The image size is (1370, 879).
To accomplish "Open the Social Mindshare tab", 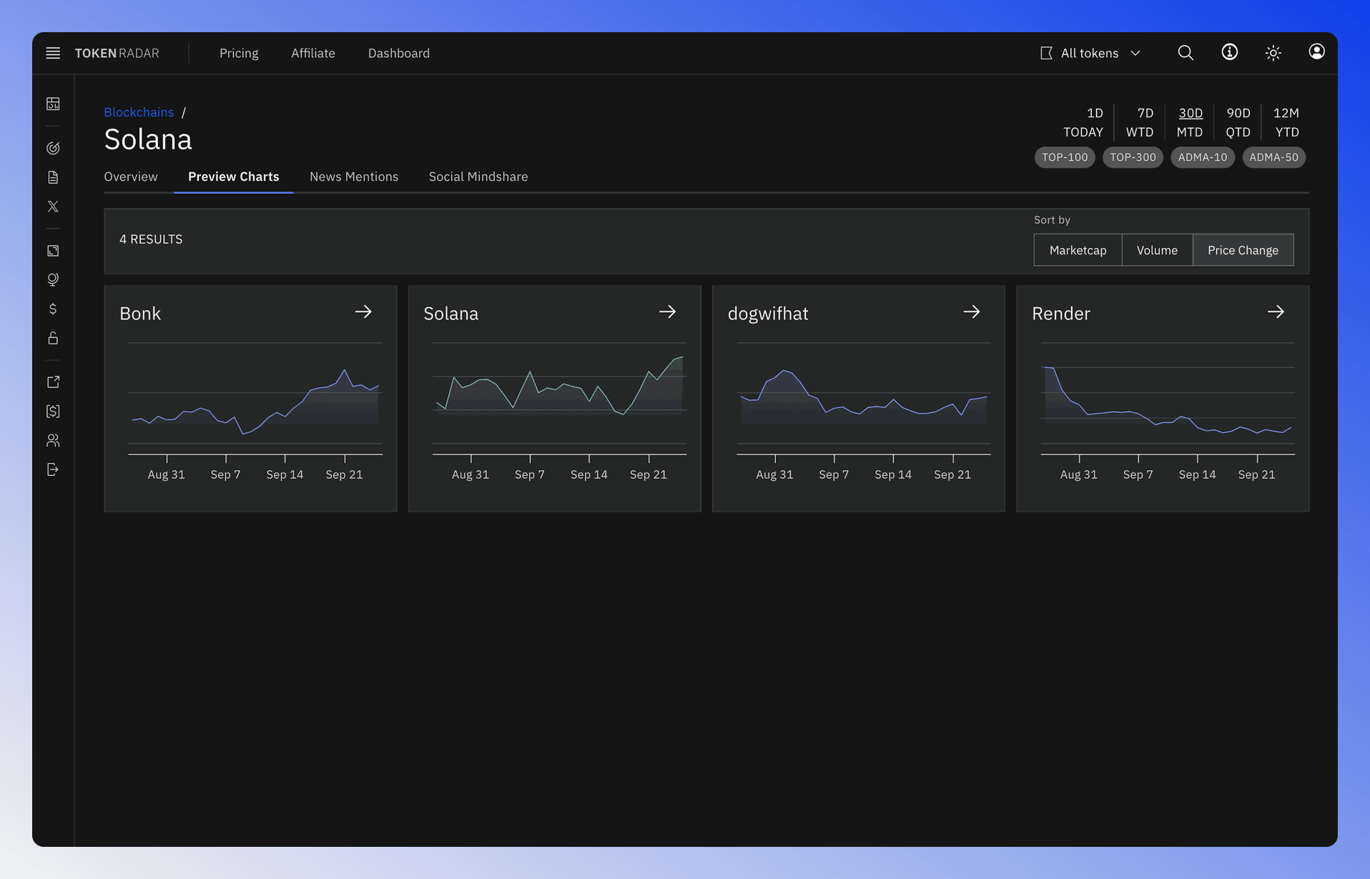I will pyautogui.click(x=478, y=177).
